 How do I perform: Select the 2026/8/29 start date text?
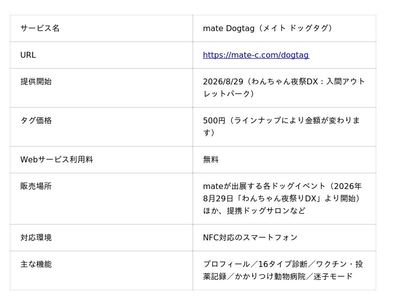click(x=223, y=81)
